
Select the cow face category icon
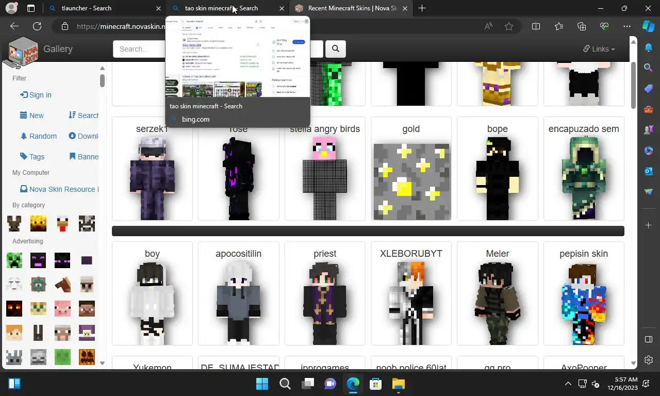point(87,223)
